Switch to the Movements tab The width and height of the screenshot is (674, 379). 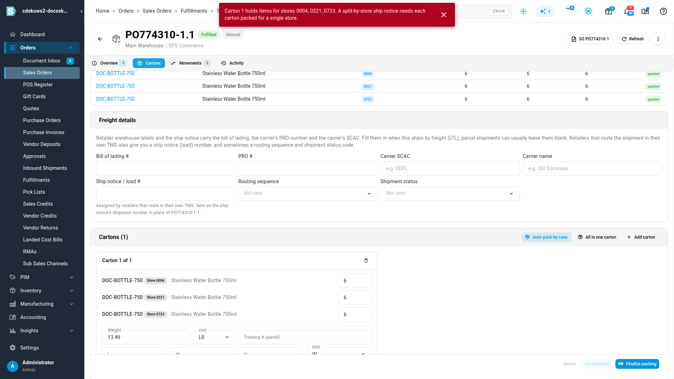191,63
